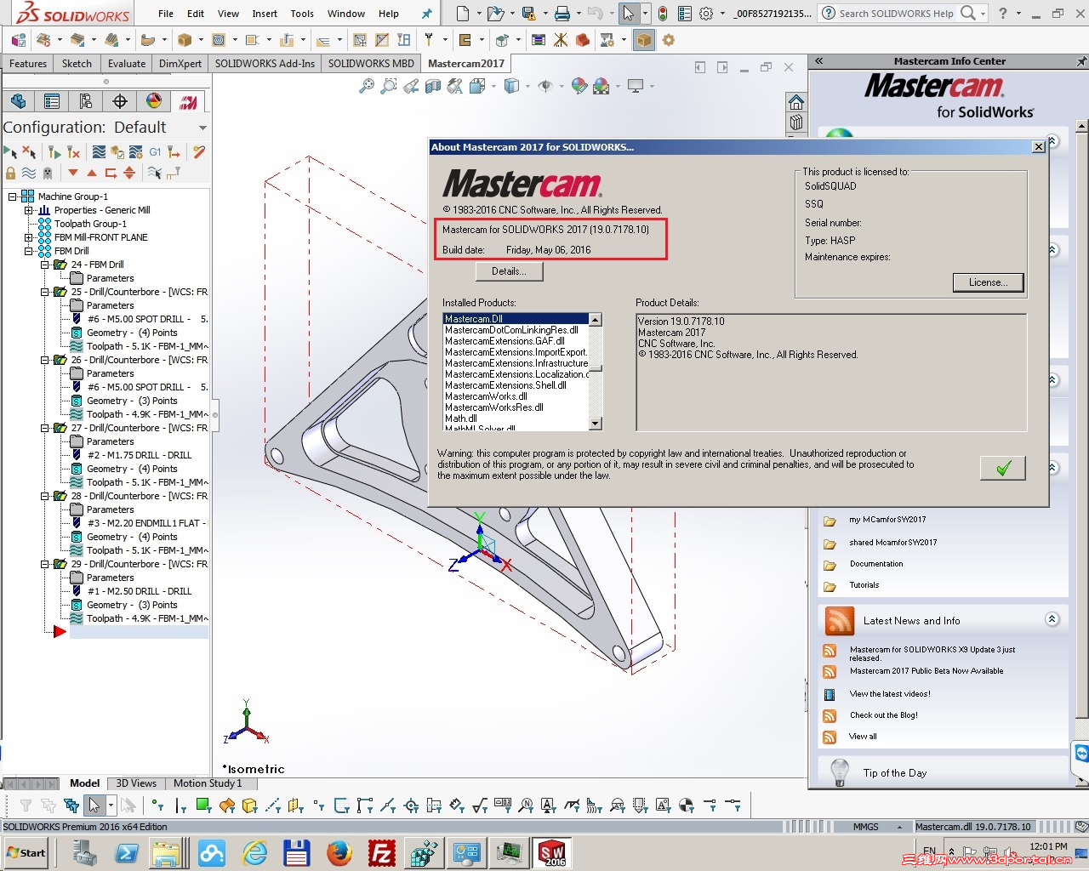The image size is (1089, 871).
Task: Open the Check out the Blog! link
Action: (884, 715)
